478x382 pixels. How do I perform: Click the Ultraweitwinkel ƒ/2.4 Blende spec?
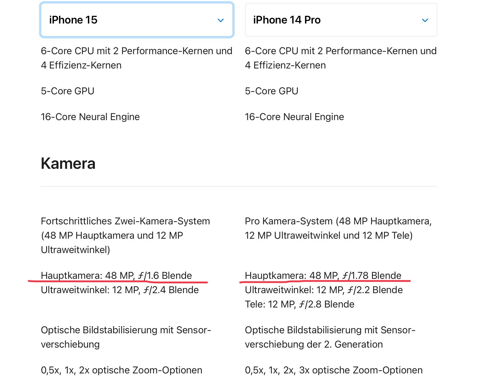click(120, 290)
